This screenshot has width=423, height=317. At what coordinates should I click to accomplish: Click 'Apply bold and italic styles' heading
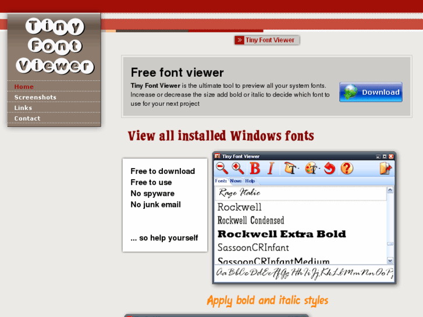(x=268, y=301)
